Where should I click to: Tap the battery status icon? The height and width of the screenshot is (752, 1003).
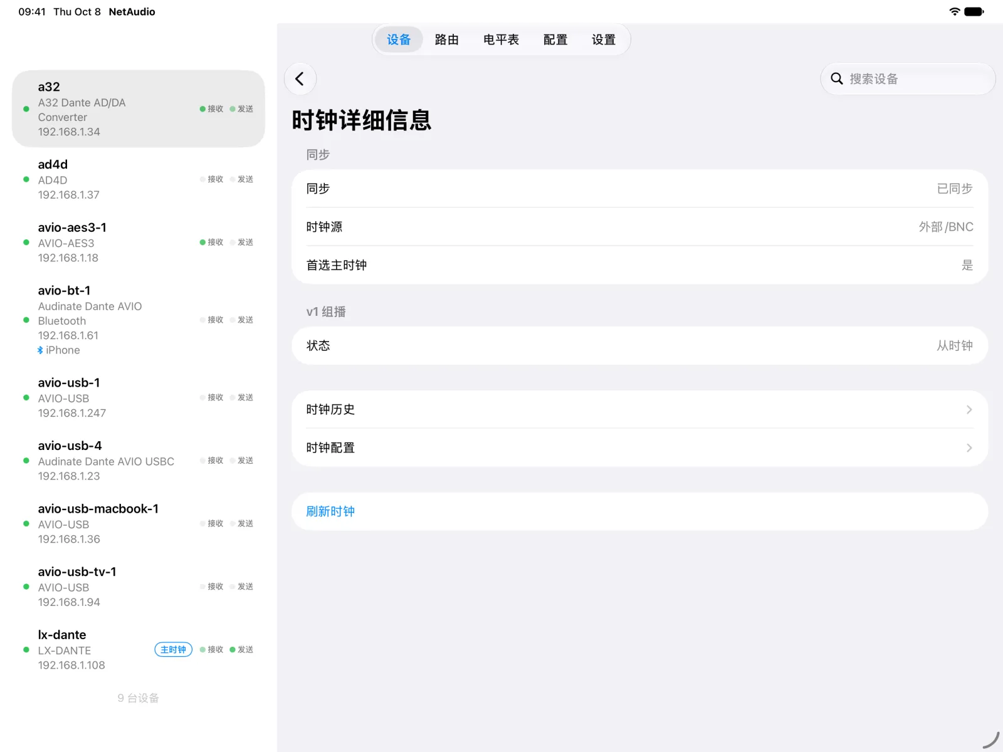tap(974, 11)
